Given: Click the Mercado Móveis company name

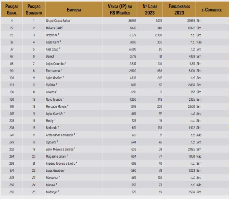Looking at the screenshot, I should click(57, 106).
